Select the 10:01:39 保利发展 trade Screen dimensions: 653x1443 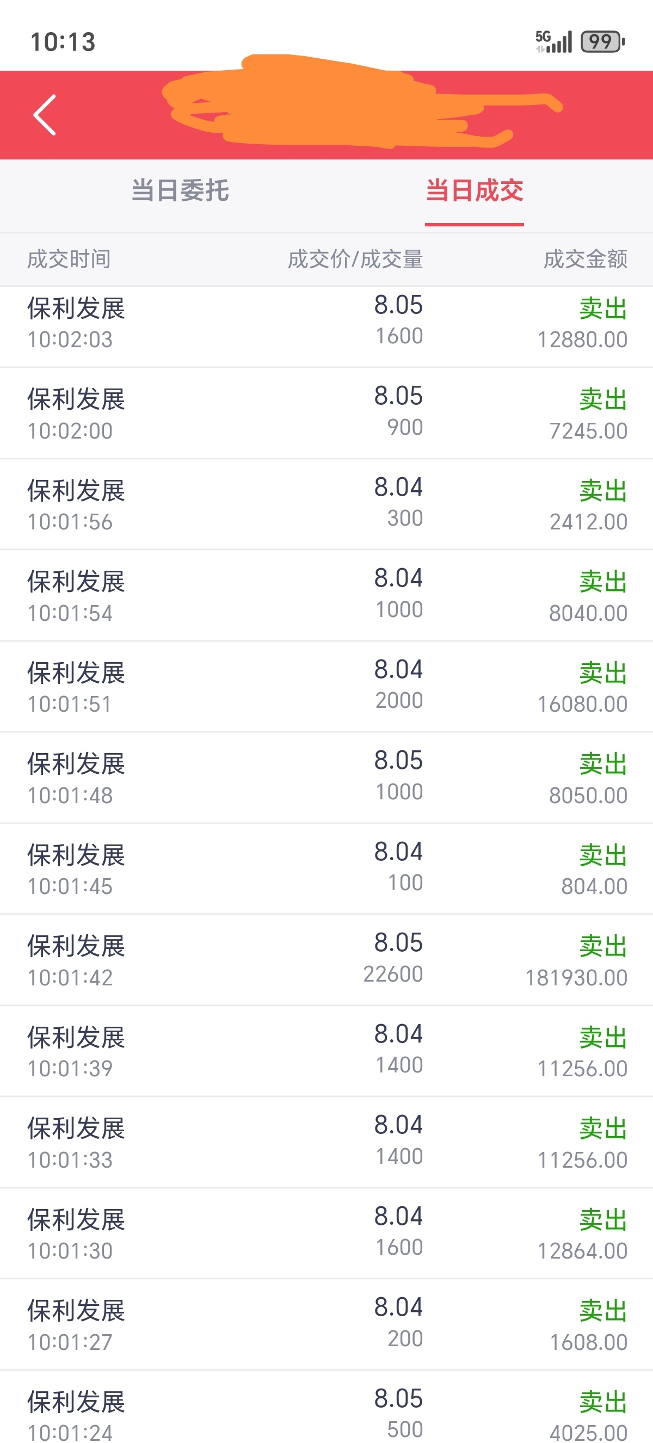coord(326,1051)
